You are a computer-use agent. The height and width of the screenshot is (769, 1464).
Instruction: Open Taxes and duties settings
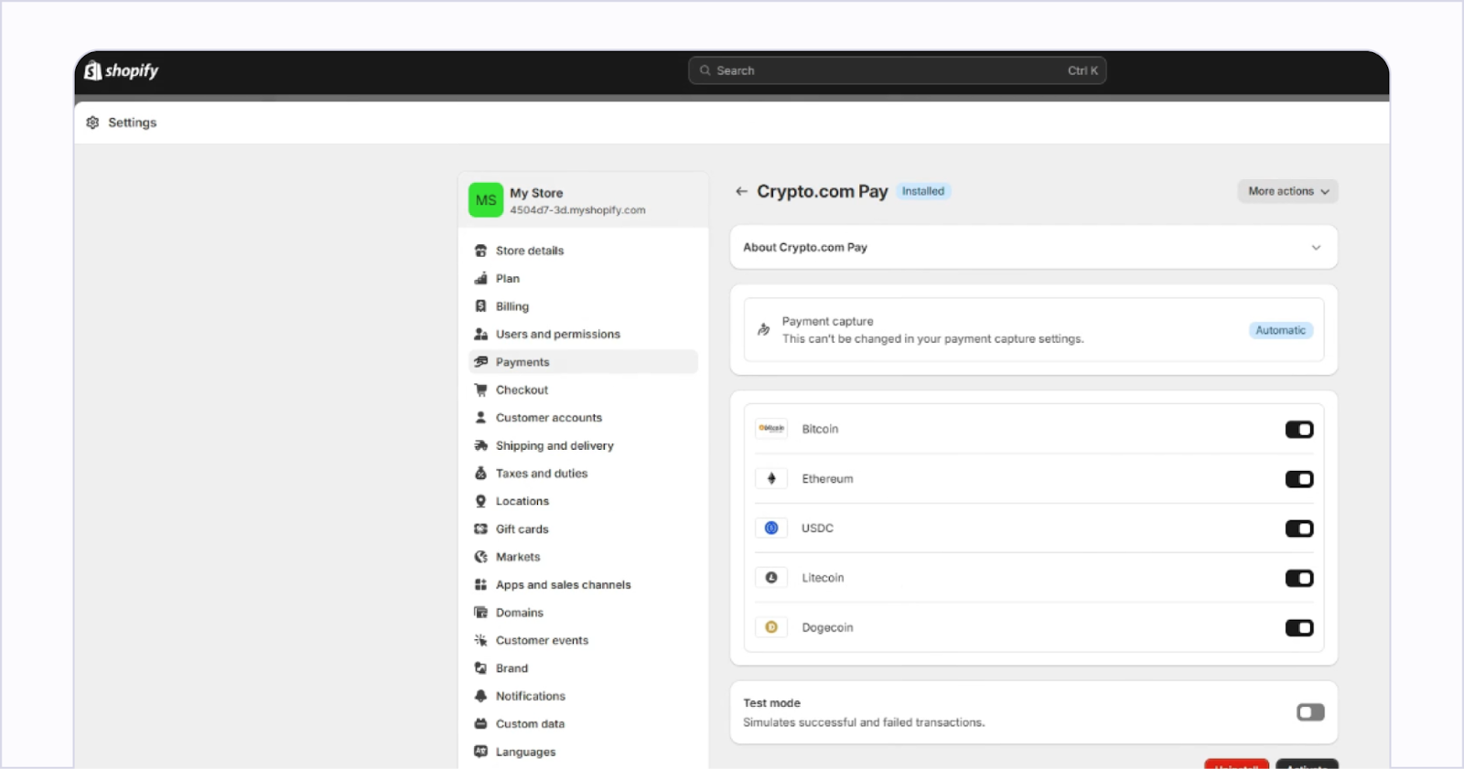click(x=583, y=473)
